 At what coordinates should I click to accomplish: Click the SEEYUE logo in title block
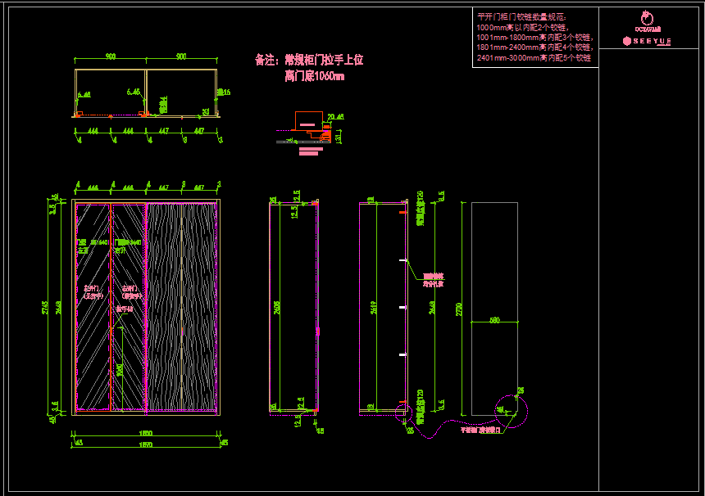tap(648, 40)
